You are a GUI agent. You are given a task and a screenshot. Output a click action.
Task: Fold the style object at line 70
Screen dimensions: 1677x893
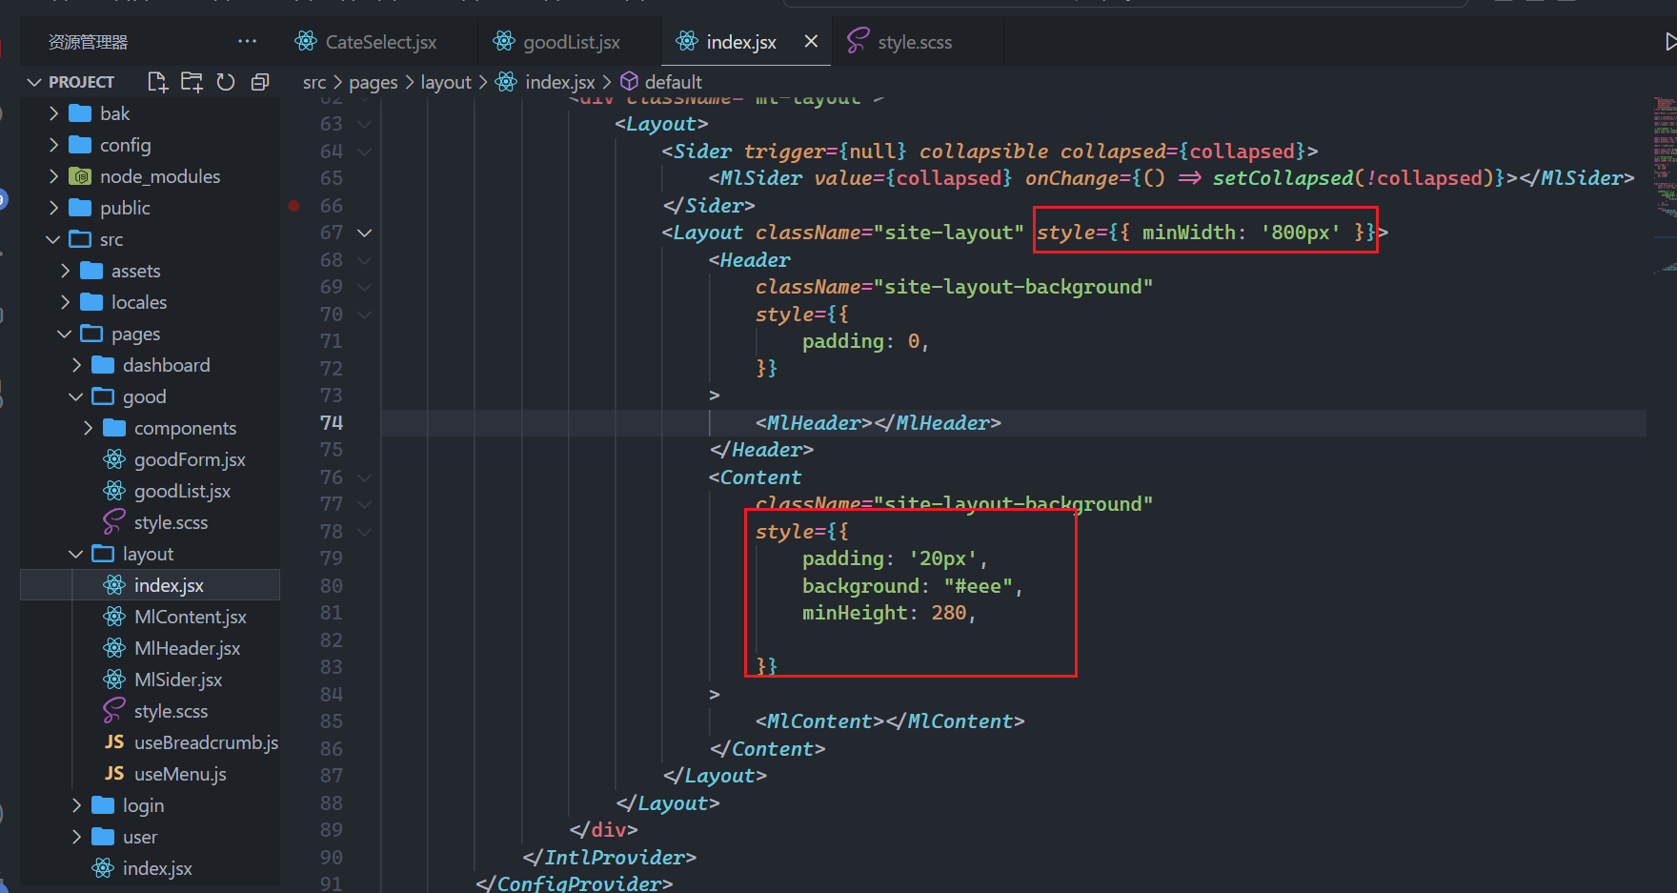click(x=364, y=314)
